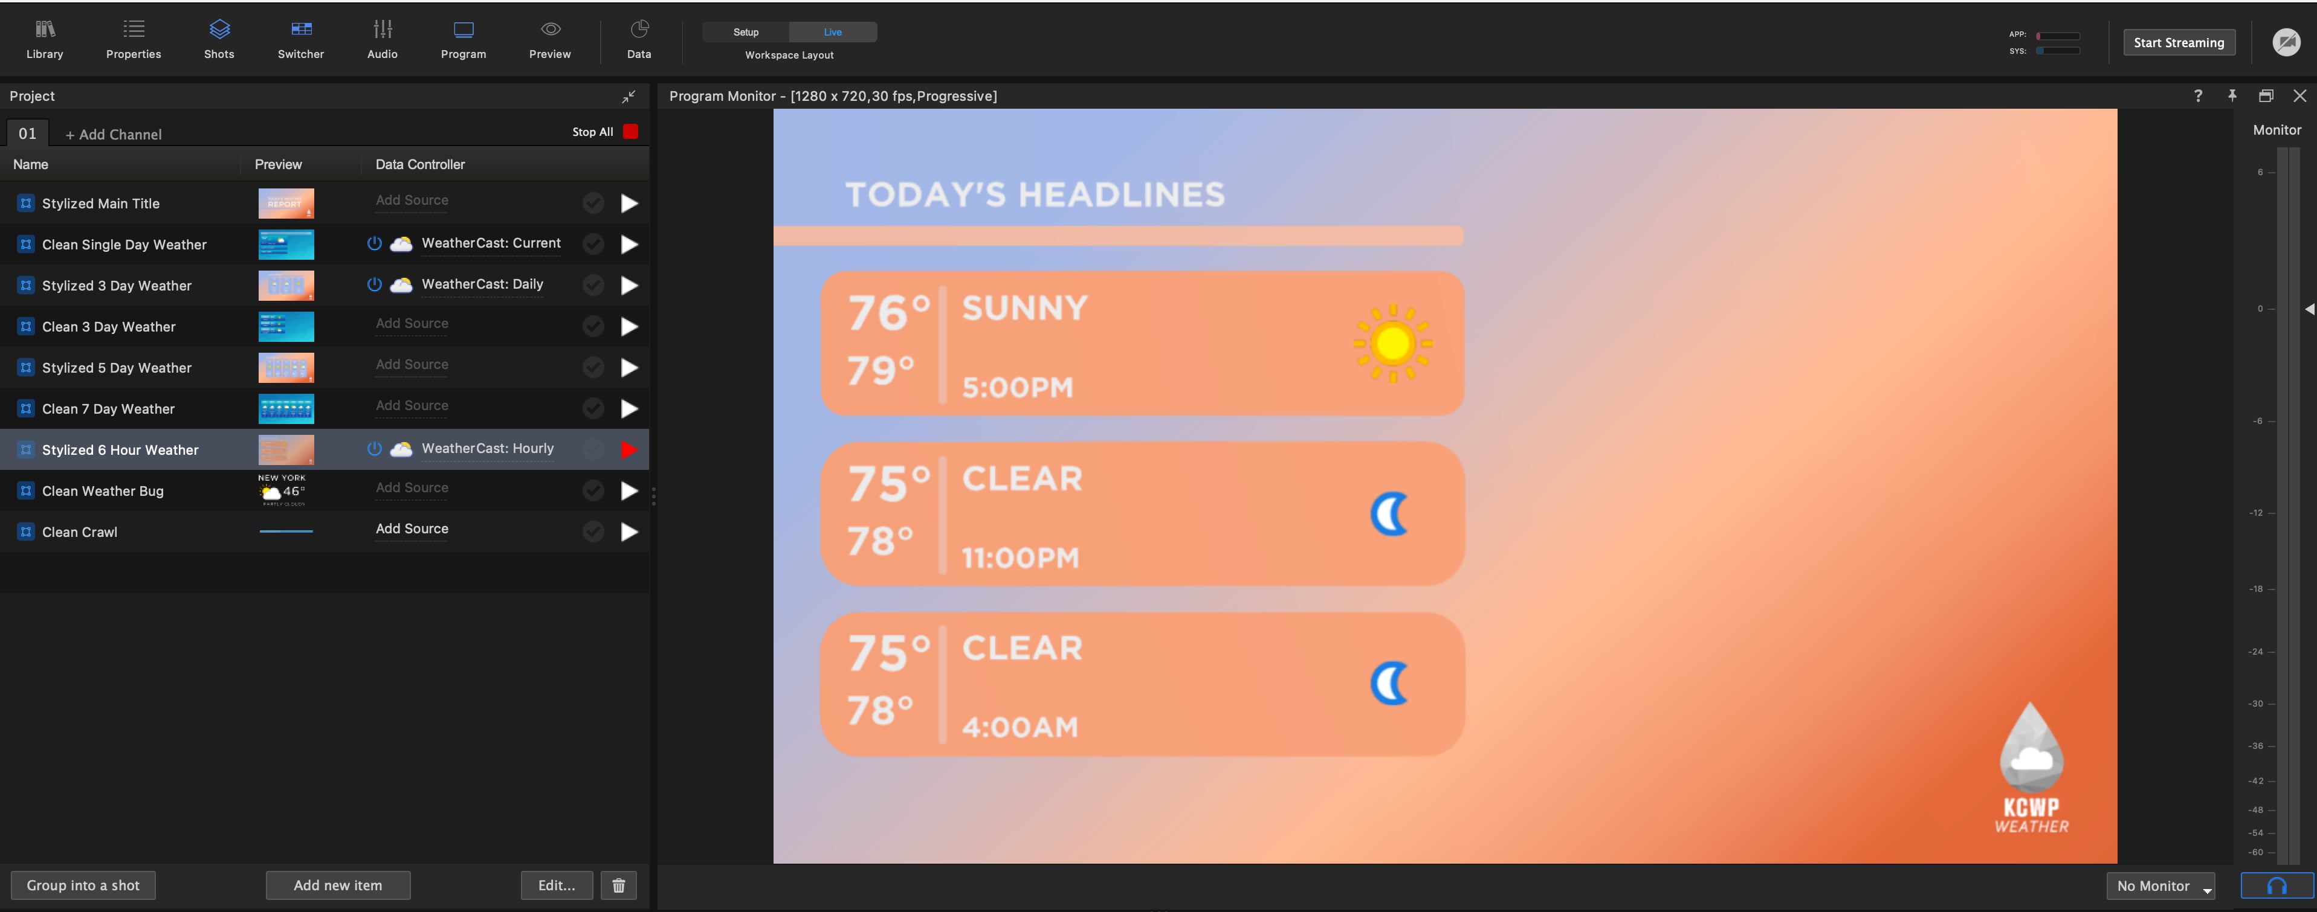
Task: Open WeatherCast: Hourly source selector
Action: tap(488, 448)
